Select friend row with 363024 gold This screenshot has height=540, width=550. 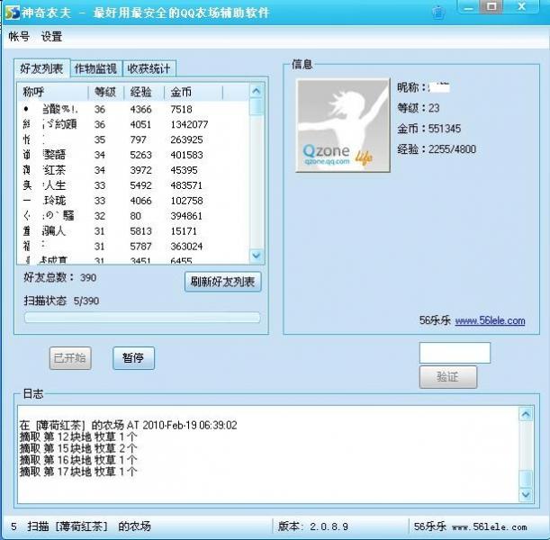pyautogui.click(x=133, y=247)
